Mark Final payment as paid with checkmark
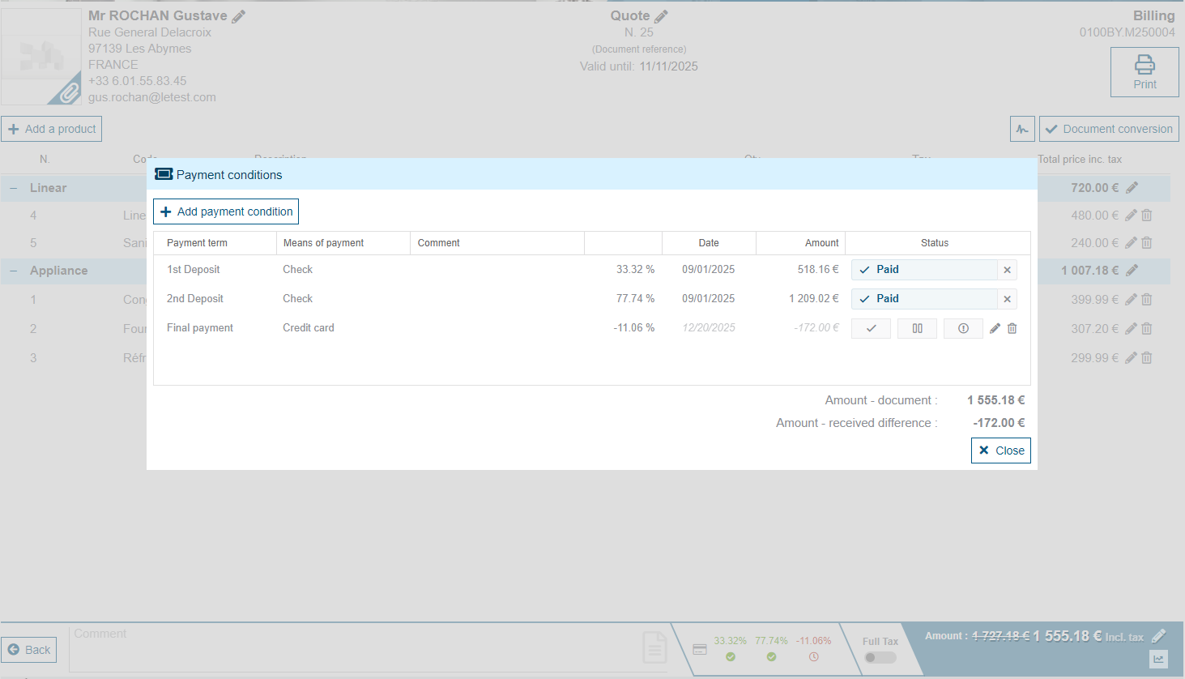The image size is (1185, 679). [x=871, y=328]
